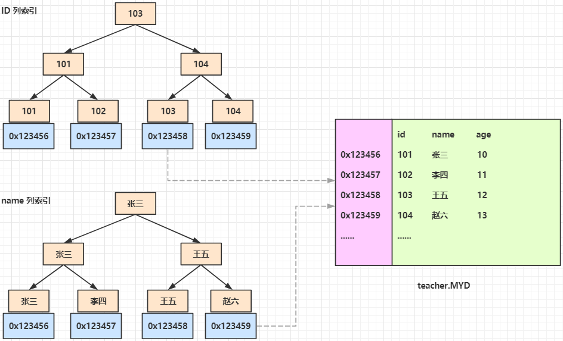563x341 pixels.
Task: Click the "name" column header in the table
Action: (443, 134)
